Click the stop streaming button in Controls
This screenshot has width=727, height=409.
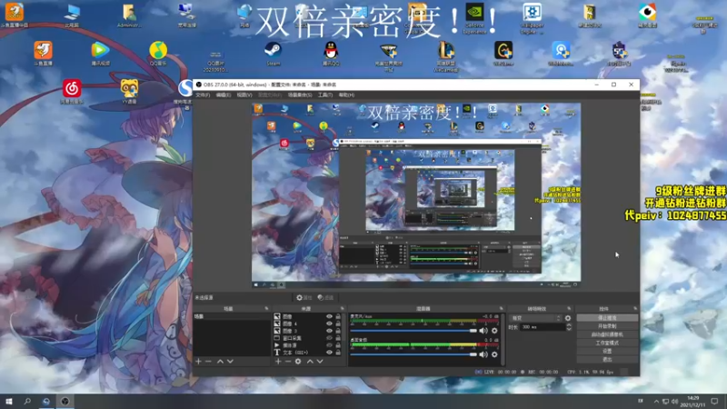pos(607,318)
